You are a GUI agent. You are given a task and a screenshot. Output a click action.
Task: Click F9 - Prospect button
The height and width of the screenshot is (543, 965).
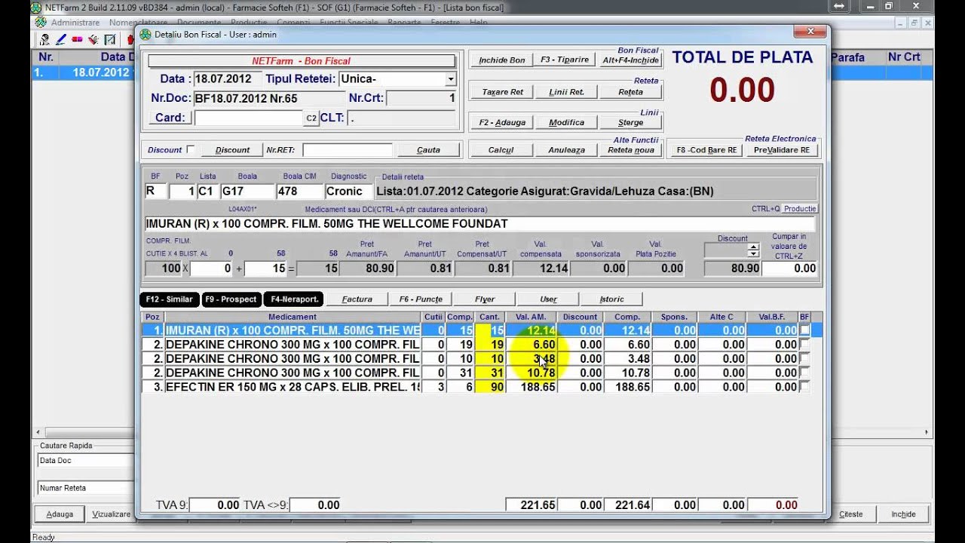coord(231,299)
